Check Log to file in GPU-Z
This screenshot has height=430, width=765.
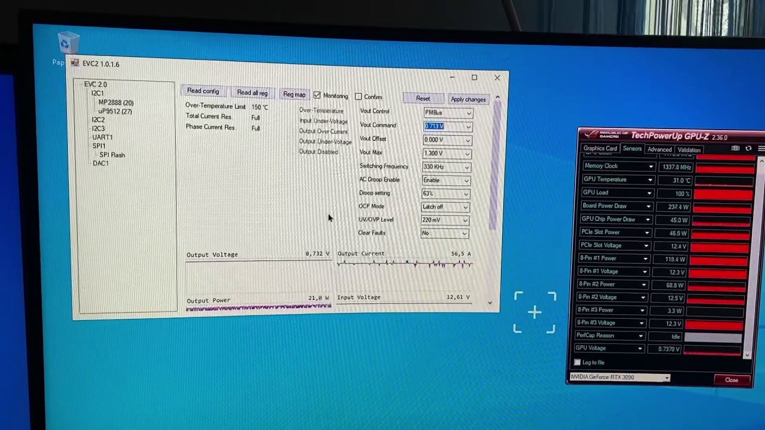point(577,362)
